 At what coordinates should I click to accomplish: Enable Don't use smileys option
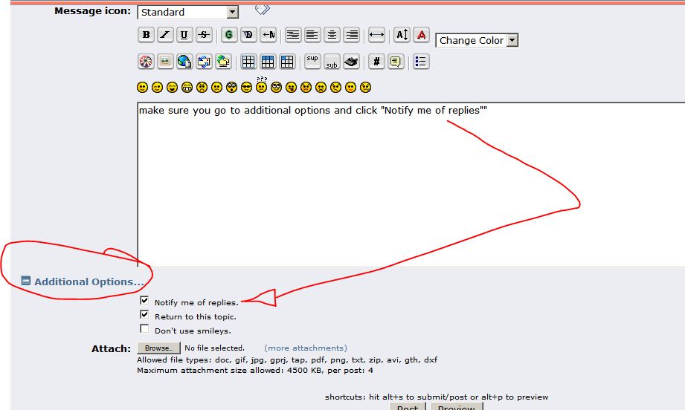click(x=144, y=329)
